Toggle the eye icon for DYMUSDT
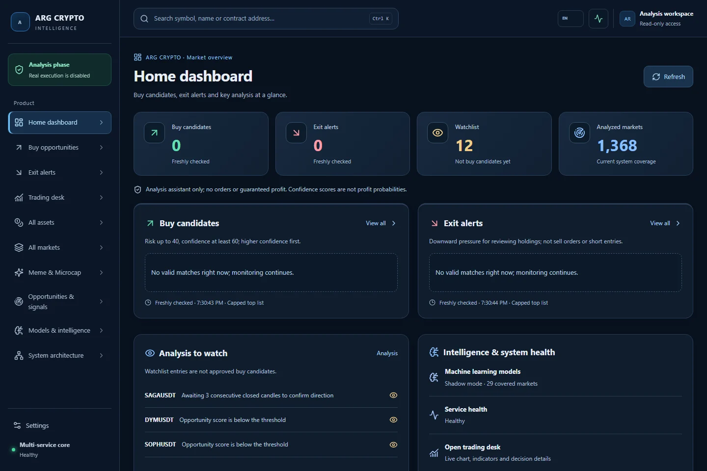Image resolution: width=707 pixels, height=471 pixels. [x=393, y=420]
